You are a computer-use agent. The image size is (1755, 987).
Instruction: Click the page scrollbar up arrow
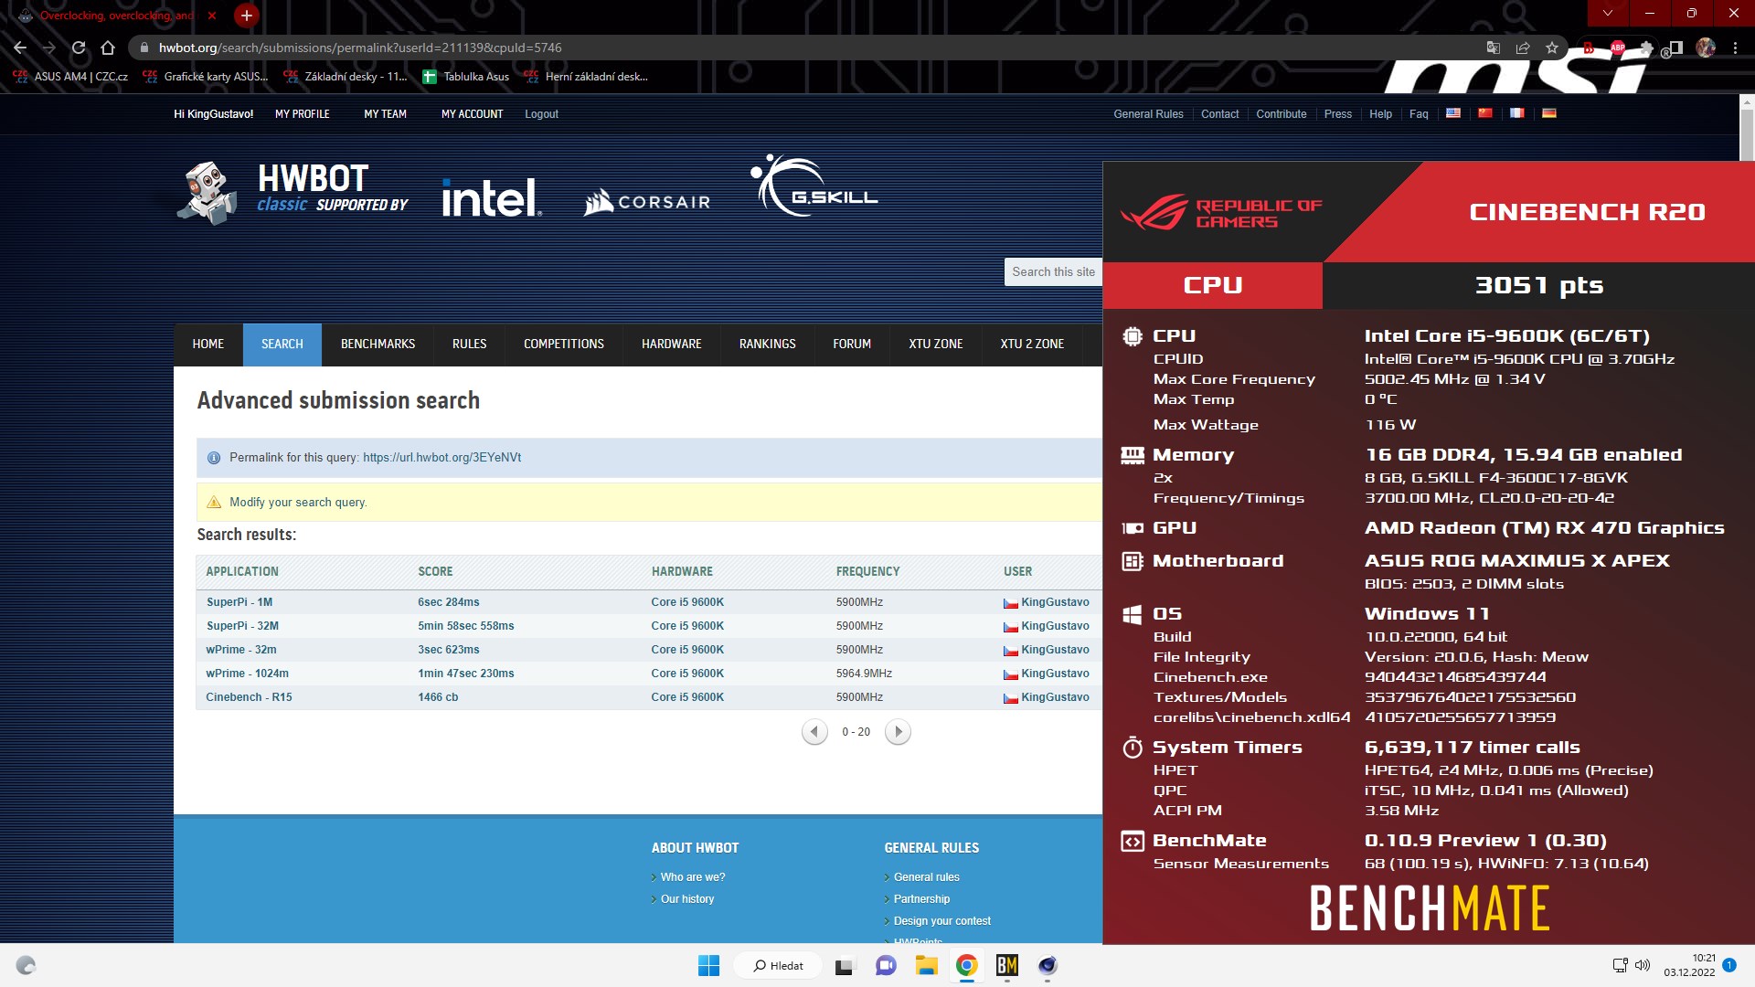click(1747, 101)
